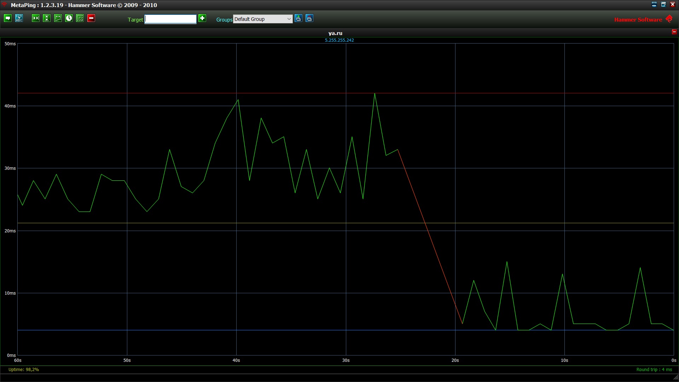Click the green speech bubble toolbar icon

(8, 18)
